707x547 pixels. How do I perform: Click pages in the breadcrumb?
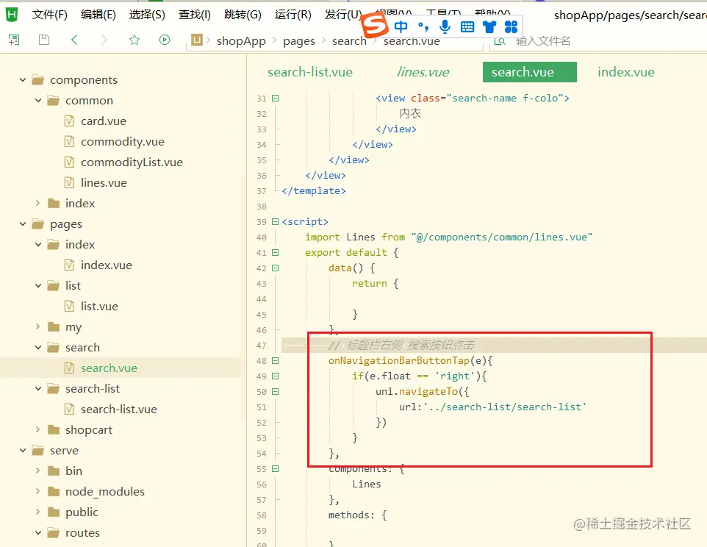coord(299,41)
